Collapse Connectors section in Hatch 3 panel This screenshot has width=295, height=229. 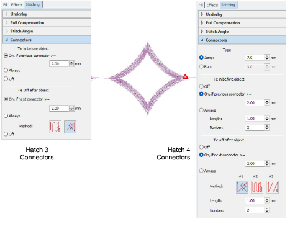click(47, 40)
